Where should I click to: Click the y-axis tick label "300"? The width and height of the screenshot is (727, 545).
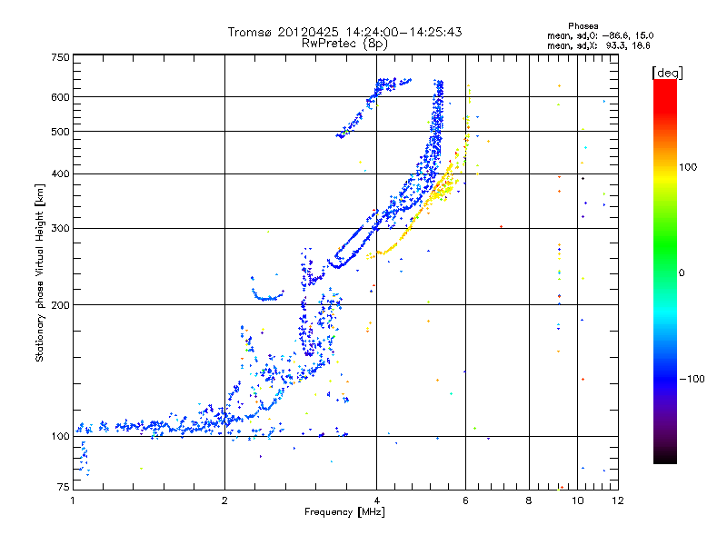(60, 229)
